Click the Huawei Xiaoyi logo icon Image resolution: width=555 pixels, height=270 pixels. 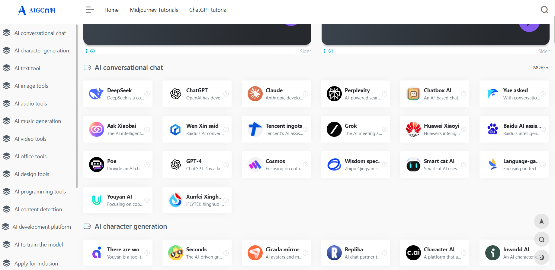(413, 129)
